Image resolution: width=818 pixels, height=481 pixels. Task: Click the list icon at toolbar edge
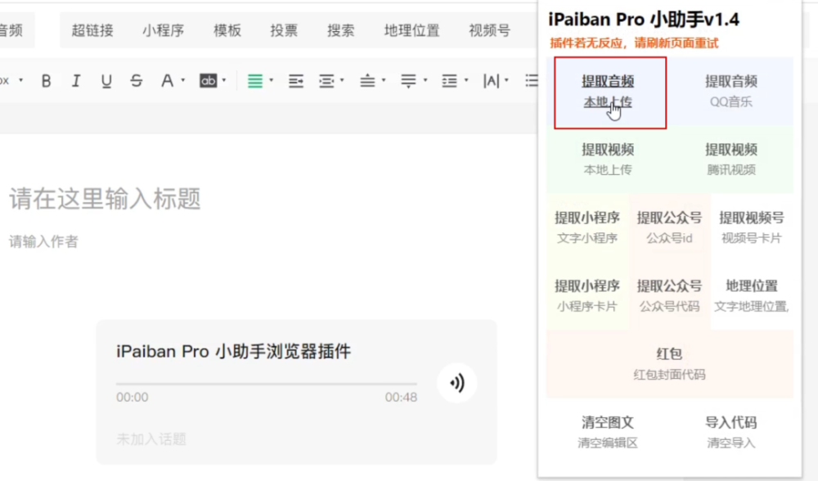[x=531, y=81]
